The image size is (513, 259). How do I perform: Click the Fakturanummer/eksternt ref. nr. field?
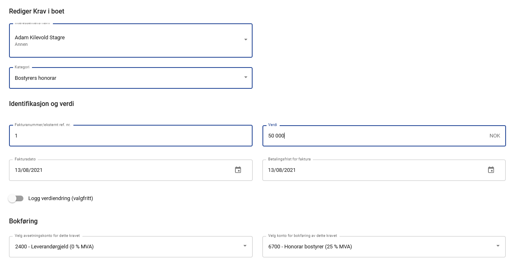123,136
